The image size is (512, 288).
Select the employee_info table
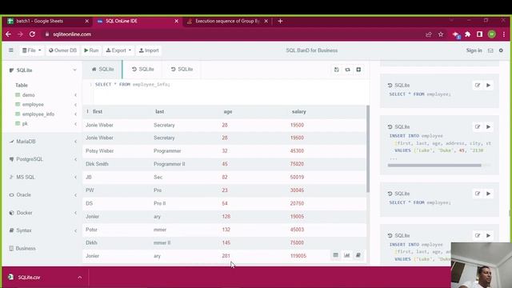click(38, 114)
